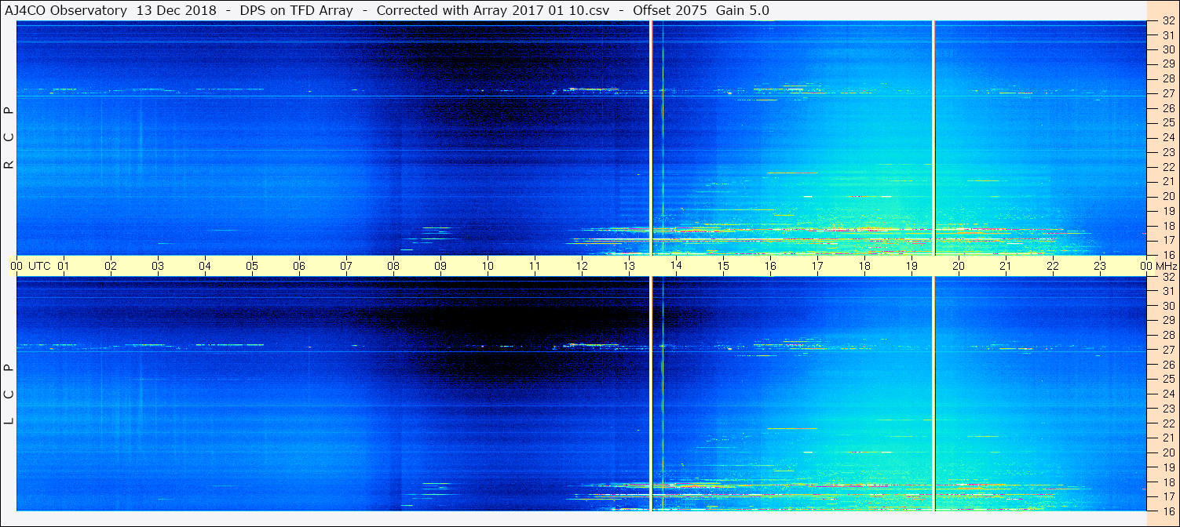1180x527 pixels.
Task: Click the "23" hour label on the time axis
Action: (x=1100, y=266)
